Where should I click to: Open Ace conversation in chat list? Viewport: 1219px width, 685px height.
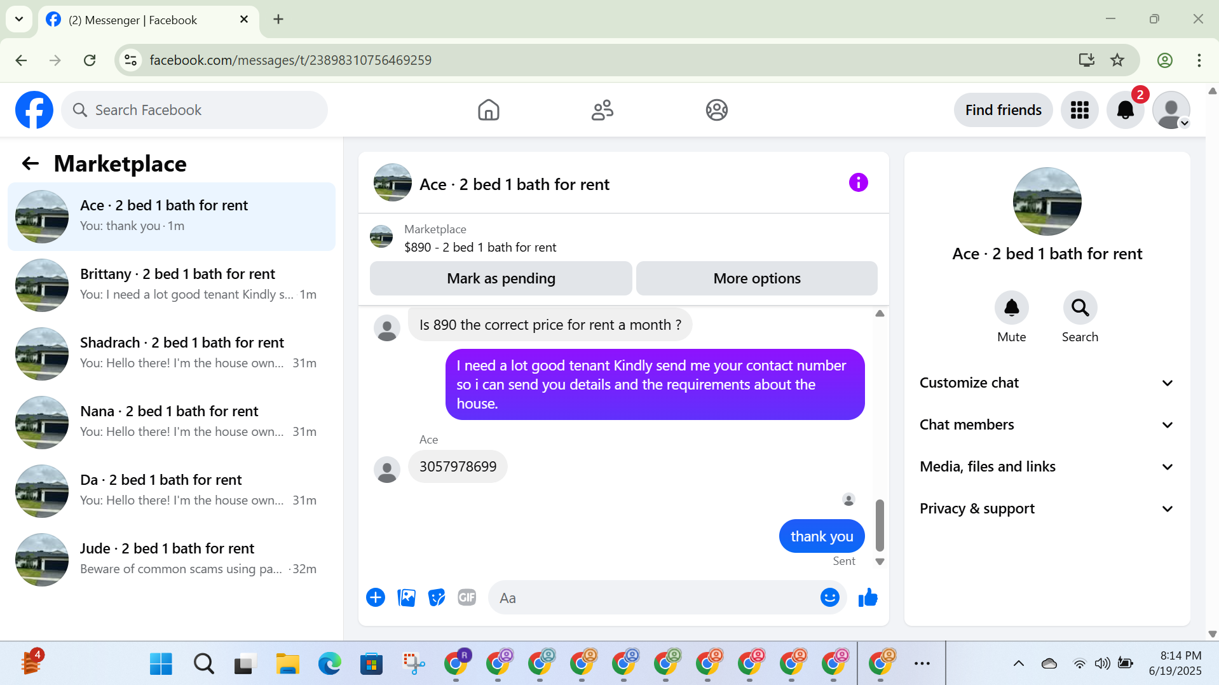(172, 217)
